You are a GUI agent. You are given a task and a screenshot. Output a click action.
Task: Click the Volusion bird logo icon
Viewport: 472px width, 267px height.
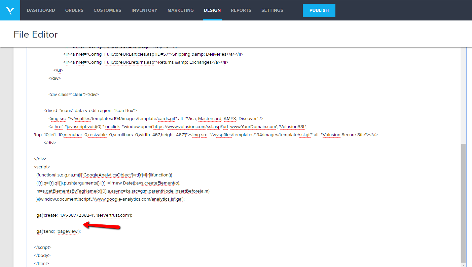10,10
